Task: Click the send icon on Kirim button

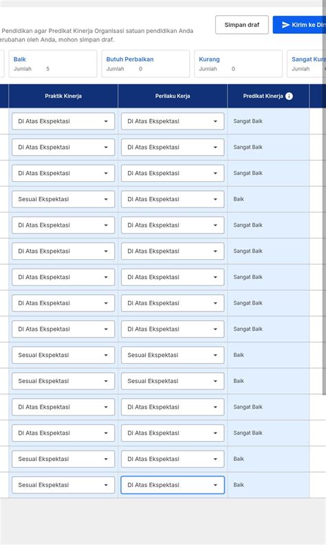Action: pos(285,25)
